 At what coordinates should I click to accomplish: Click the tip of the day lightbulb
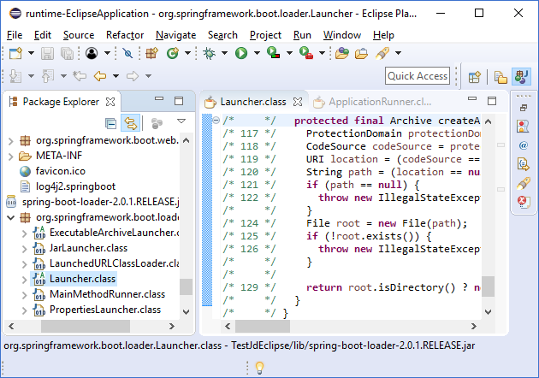click(259, 368)
